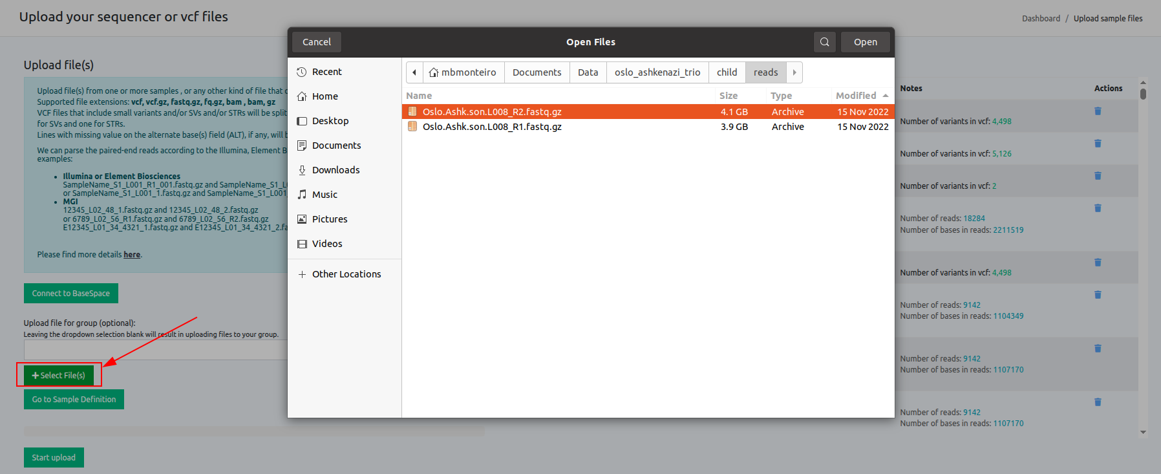Open the Desktop folder in sidebar
The width and height of the screenshot is (1161, 474).
coord(330,121)
